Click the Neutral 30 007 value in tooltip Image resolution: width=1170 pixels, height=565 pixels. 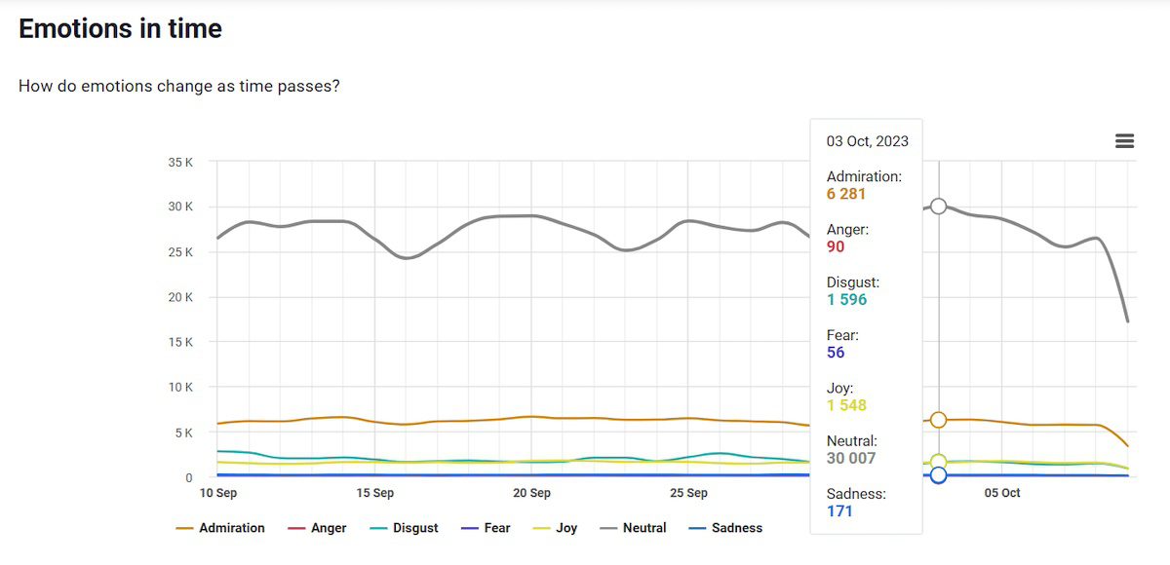(851, 458)
